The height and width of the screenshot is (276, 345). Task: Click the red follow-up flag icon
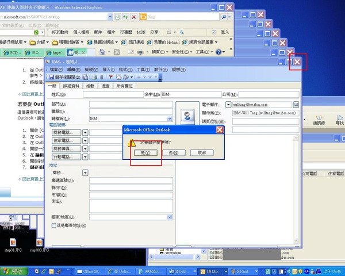pos(111,77)
